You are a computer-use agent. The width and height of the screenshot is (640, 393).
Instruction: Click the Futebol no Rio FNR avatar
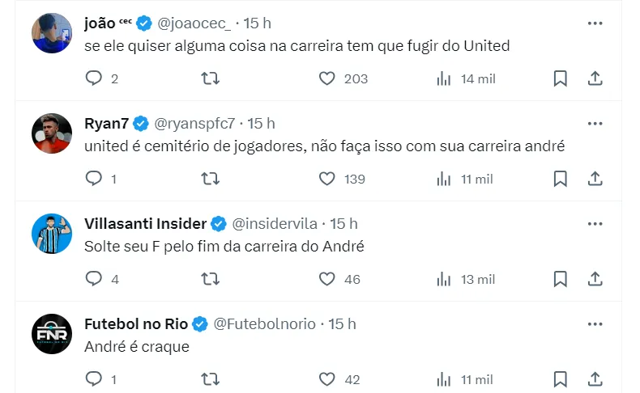click(x=52, y=333)
